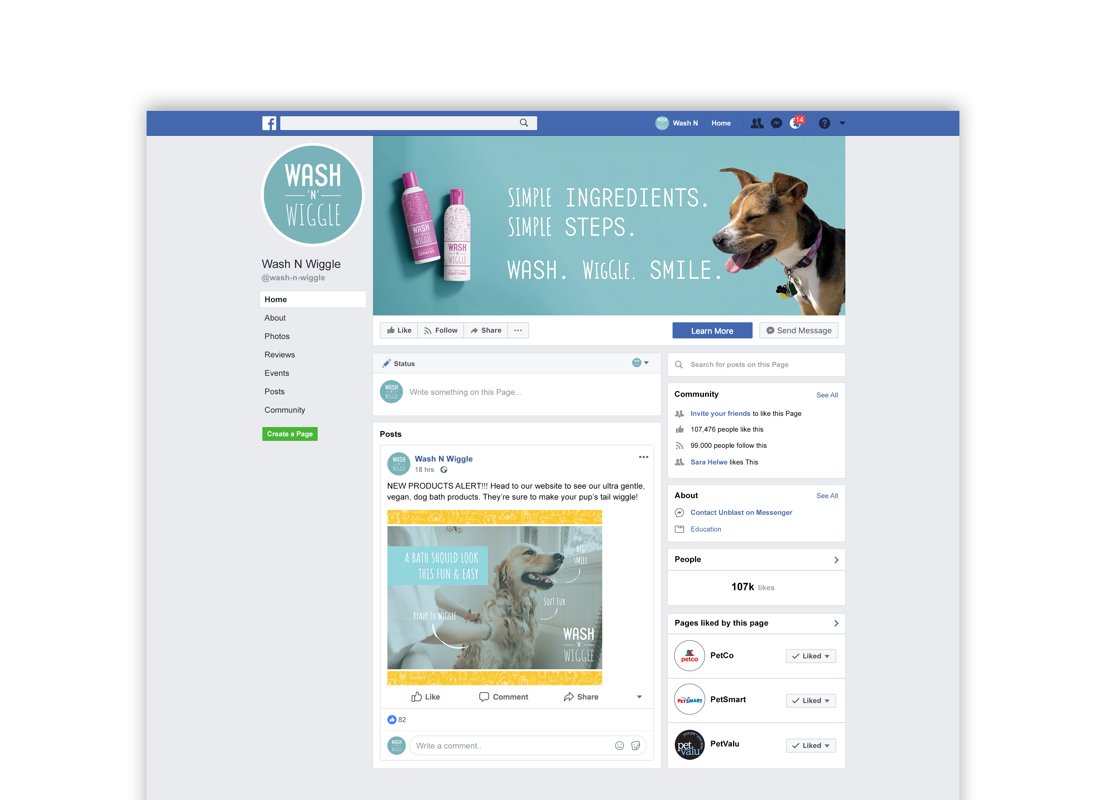Expand the account dropdown arrow in top bar
The height and width of the screenshot is (800, 1106).
click(842, 123)
